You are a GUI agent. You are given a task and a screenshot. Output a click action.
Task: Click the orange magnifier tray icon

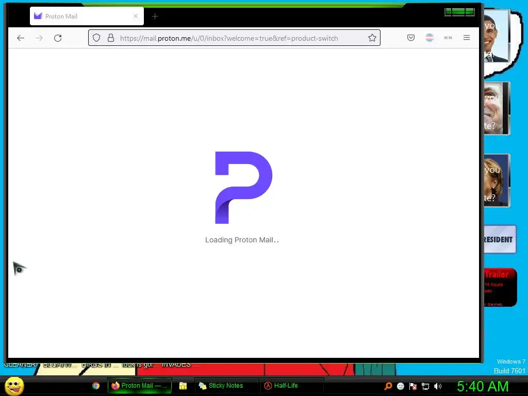388,386
